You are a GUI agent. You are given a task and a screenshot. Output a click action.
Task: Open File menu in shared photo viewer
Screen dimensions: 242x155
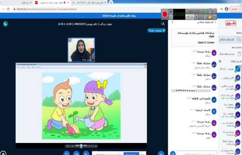coord(18,67)
